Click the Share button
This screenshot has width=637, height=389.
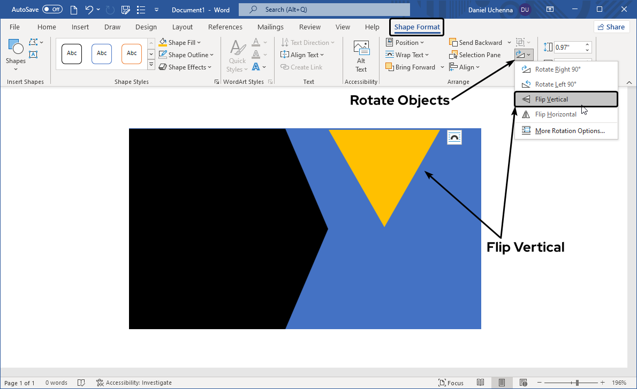(611, 27)
